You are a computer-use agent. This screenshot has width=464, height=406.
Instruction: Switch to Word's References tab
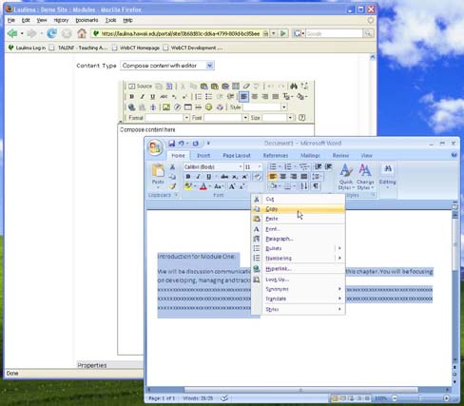(276, 155)
